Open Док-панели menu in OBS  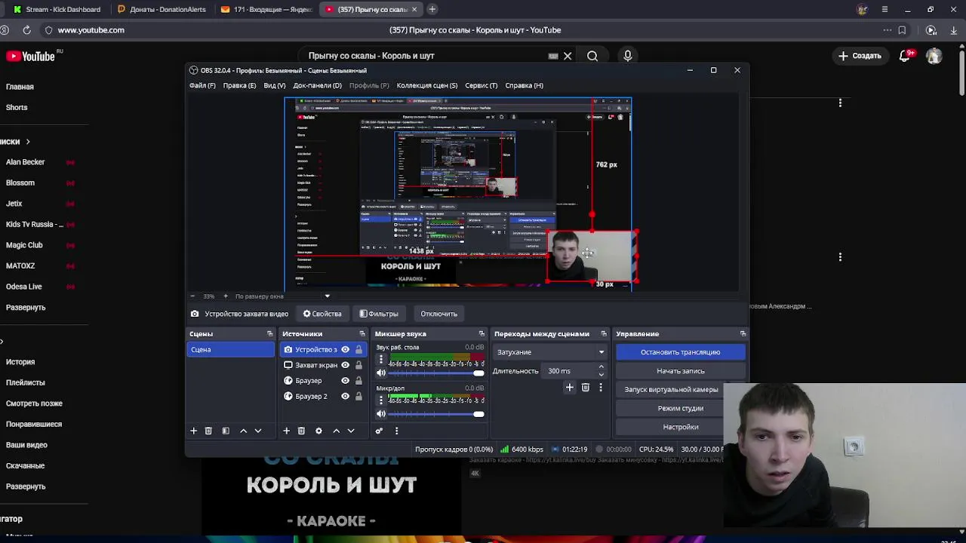click(317, 85)
